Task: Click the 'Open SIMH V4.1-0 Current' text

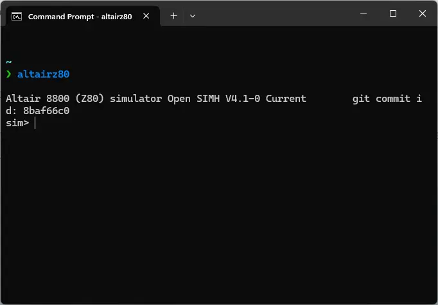Action: click(x=236, y=99)
